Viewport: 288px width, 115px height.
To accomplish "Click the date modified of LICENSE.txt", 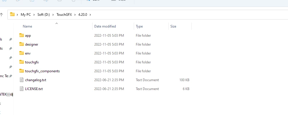I will coord(109,89).
